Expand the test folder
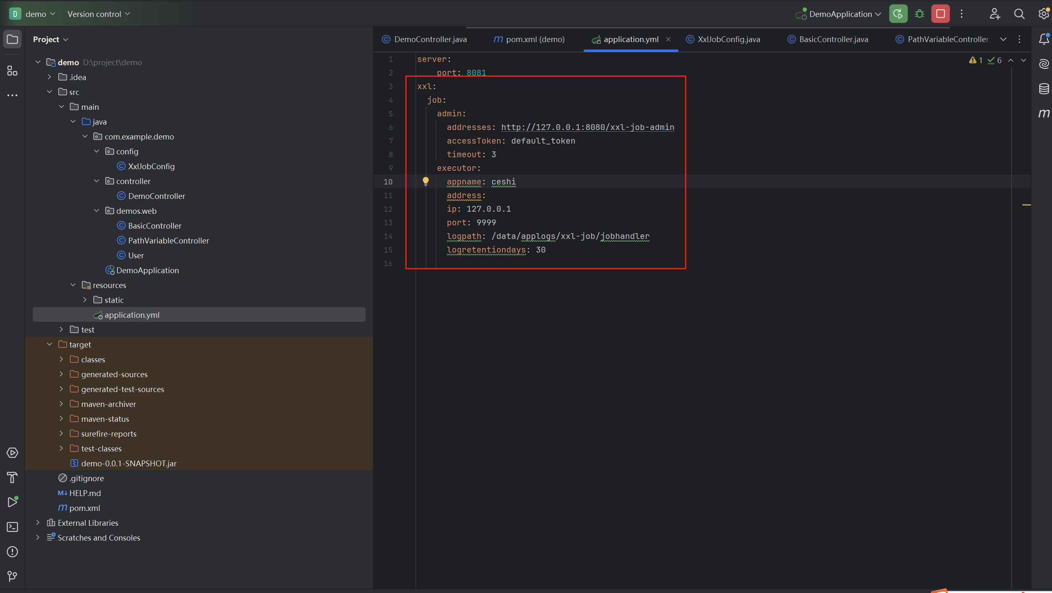The height and width of the screenshot is (593, 1052). [61, 330]
